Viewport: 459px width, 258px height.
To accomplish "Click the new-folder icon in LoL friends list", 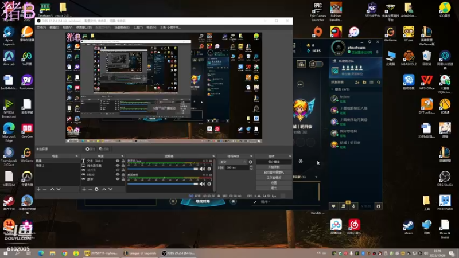I will [364, 83].
